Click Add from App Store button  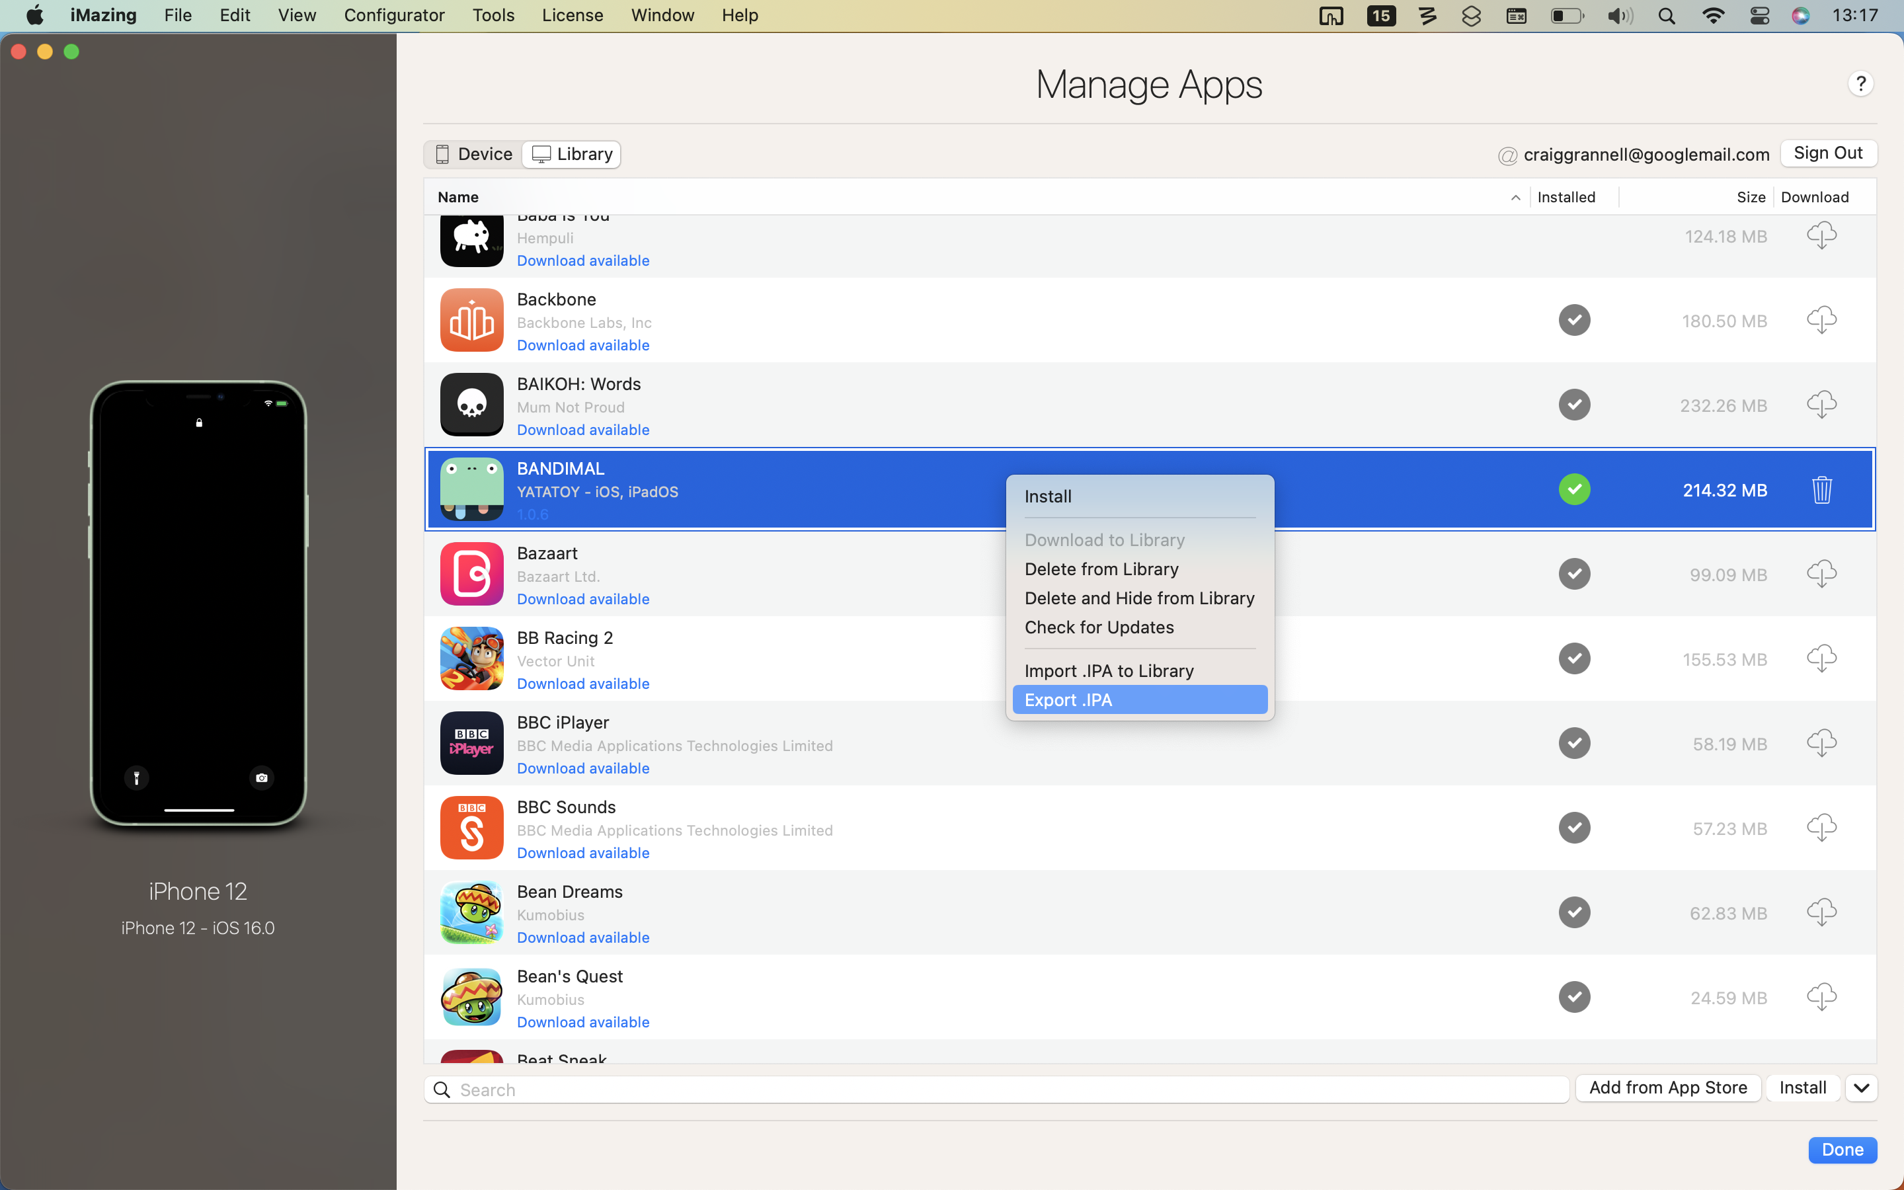tap(1668, 1088)
